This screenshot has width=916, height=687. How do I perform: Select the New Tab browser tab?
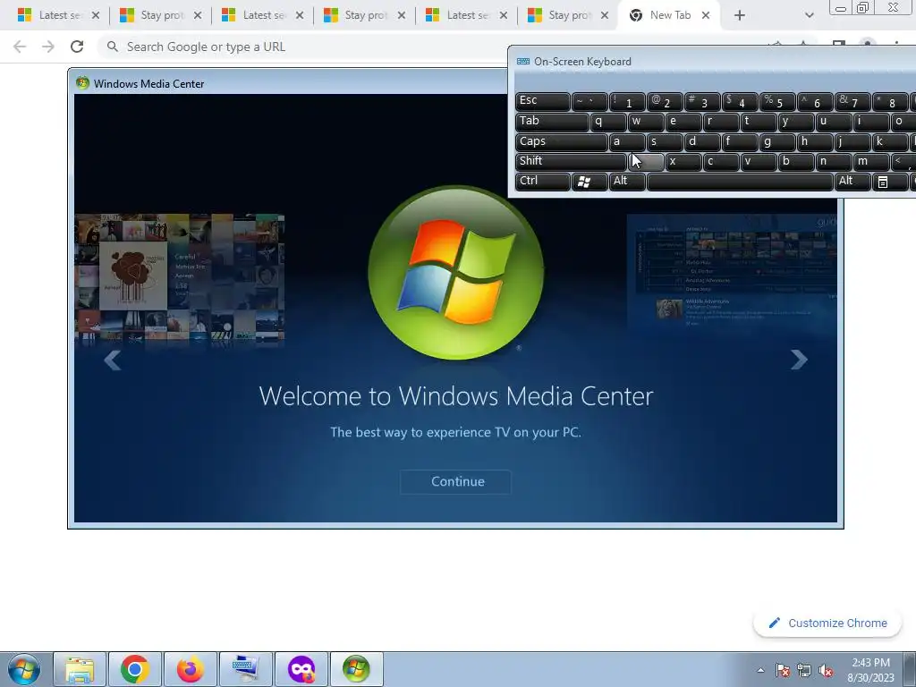tap(670, 15)
